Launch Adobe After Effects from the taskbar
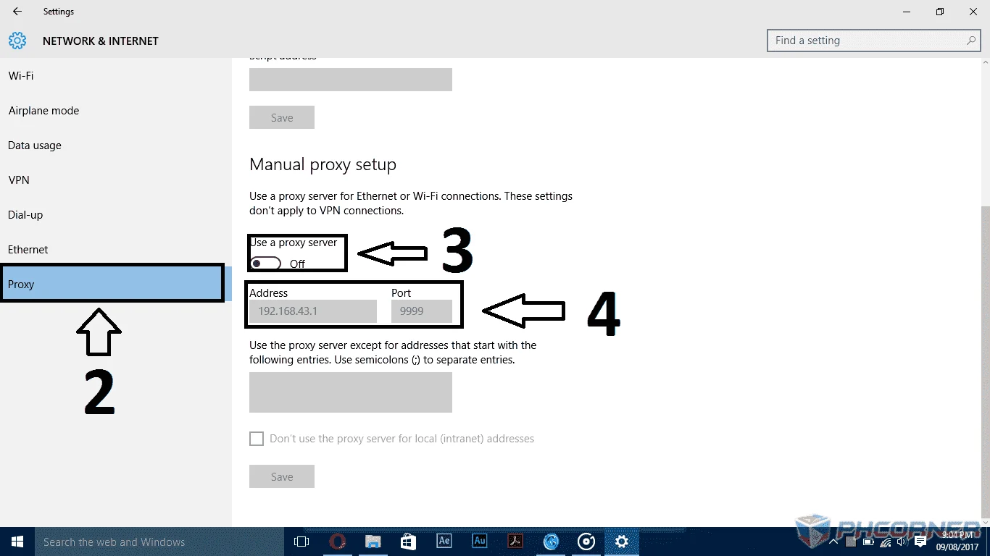This screenshot has width=990, height=556. click(444, 542)
